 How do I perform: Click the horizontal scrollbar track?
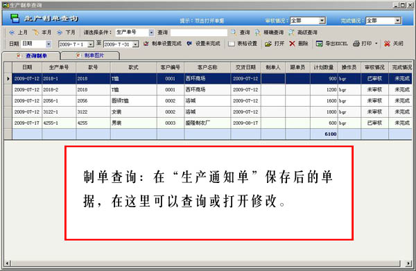[206, 263]
